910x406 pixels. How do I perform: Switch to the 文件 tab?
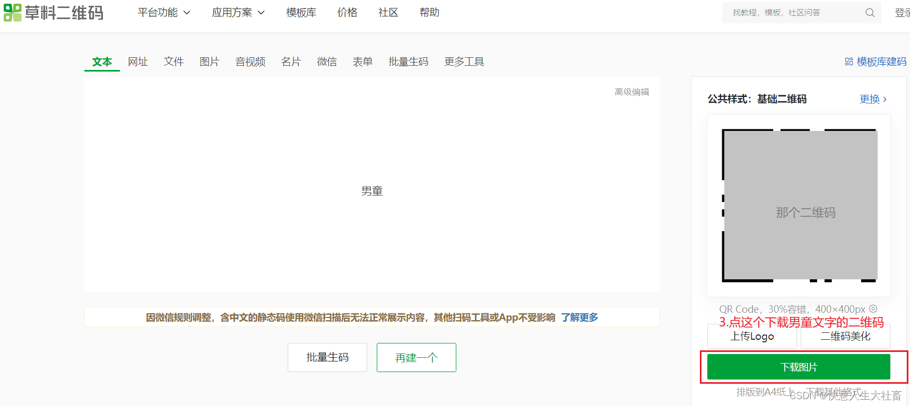tap(174, 61)
